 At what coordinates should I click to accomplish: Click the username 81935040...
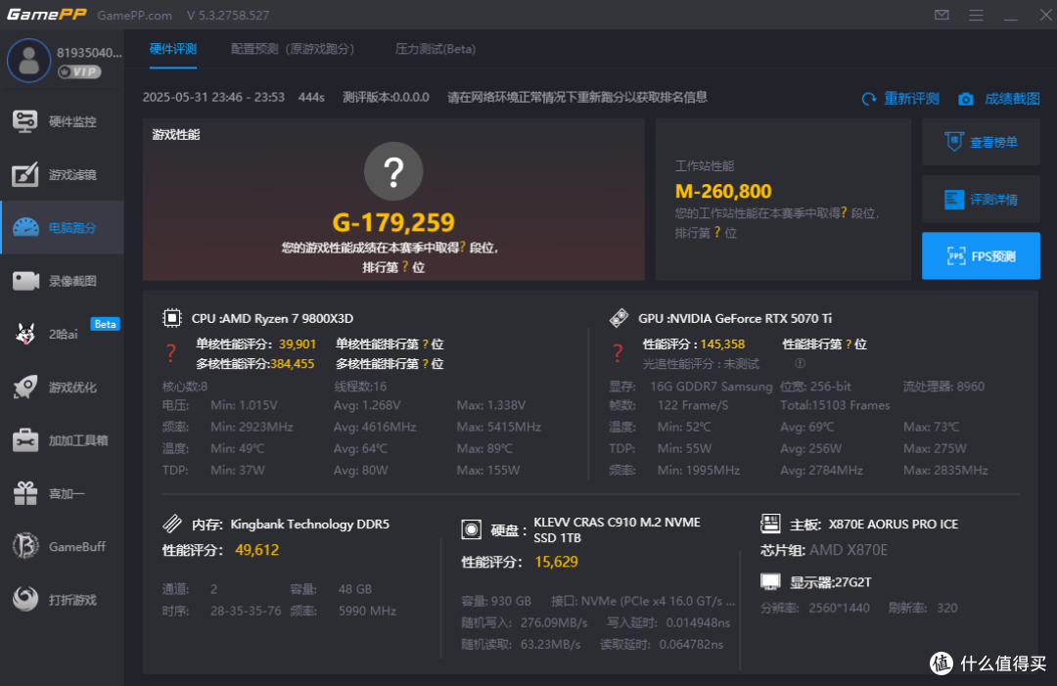click(x=89, y=53)
